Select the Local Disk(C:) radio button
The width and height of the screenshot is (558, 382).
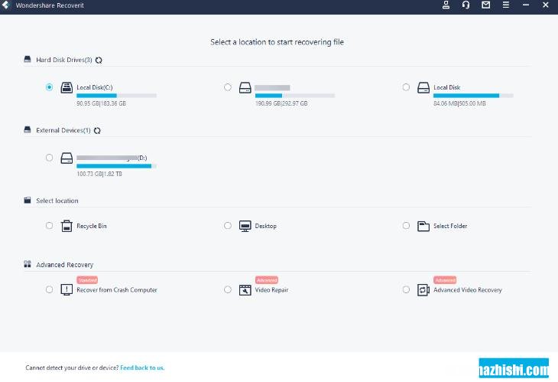(x=49, y=87)
